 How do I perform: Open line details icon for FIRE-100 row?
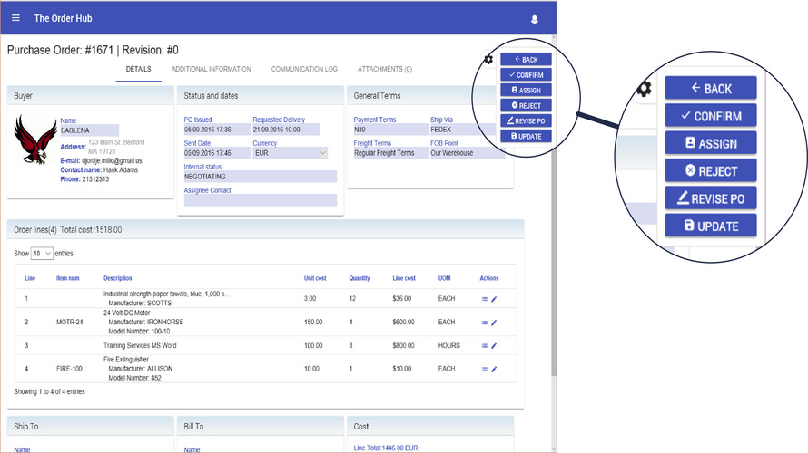click(x=485, y=369)
